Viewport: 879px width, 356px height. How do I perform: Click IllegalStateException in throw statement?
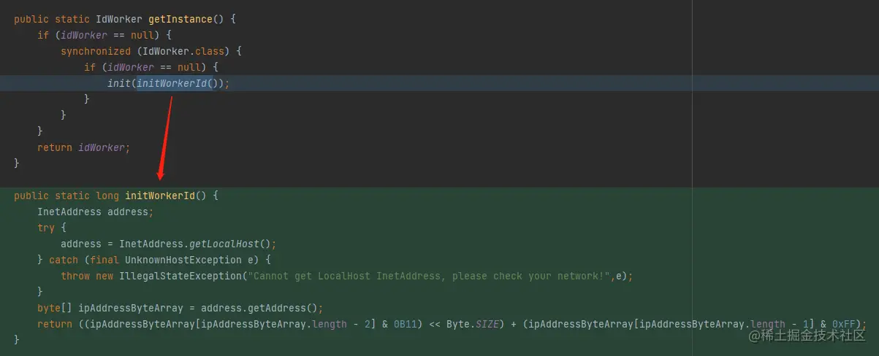tap(180, 276)
